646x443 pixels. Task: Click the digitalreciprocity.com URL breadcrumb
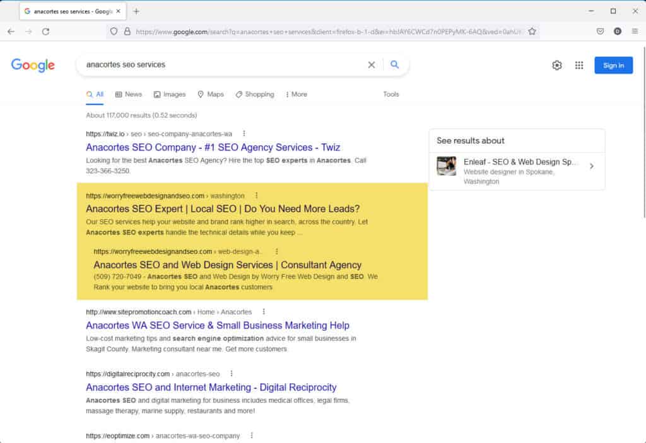153,374
